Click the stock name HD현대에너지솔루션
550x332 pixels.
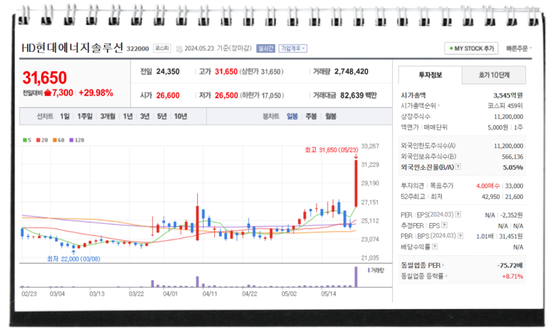pyautogui.click(x=73, y=48)
